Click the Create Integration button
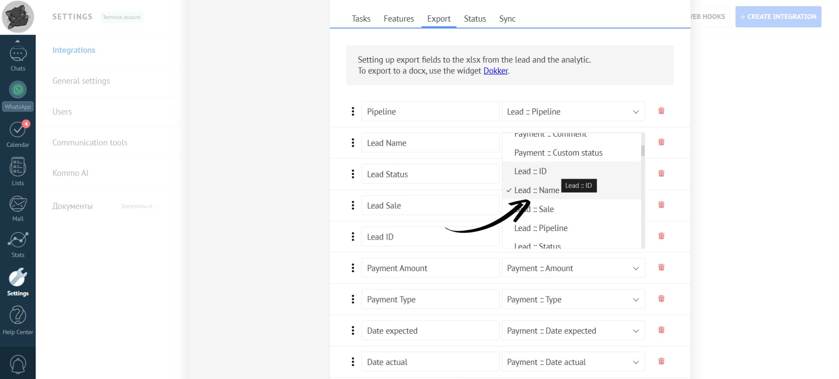The image size is (839, 379). (778, 17)
